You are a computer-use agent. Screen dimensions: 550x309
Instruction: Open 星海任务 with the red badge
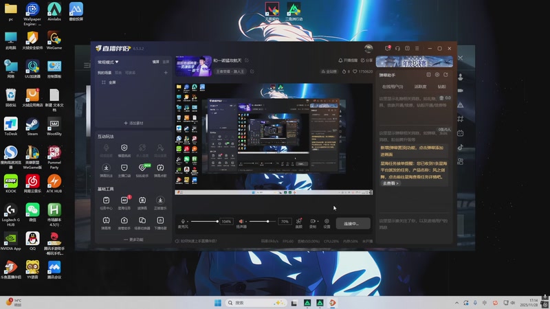coord(124,203)
